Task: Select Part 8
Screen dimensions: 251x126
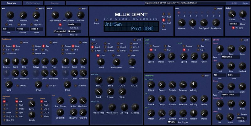Action: (219, 13)
